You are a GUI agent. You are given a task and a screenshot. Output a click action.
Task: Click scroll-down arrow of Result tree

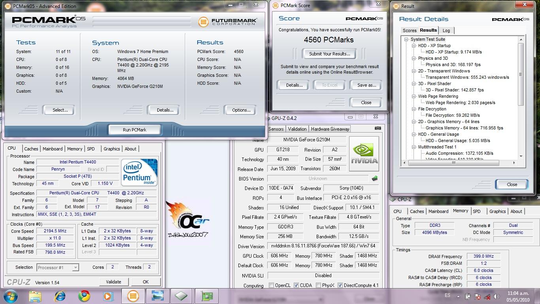click(521, 156)
